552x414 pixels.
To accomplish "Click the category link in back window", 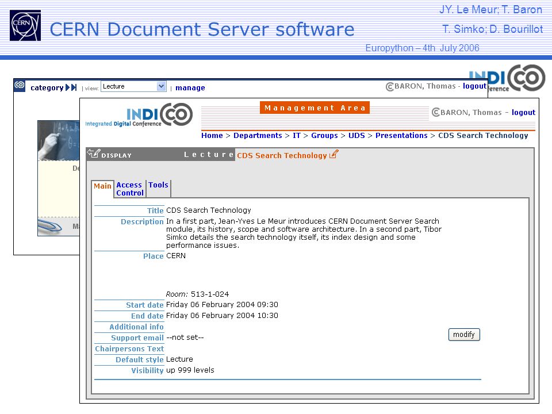I will [x=47, y=87].
